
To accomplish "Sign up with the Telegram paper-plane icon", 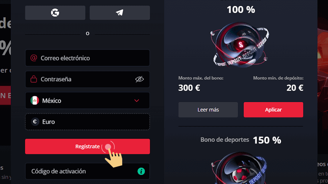I will pyautogui.click(x=120, y=13).
